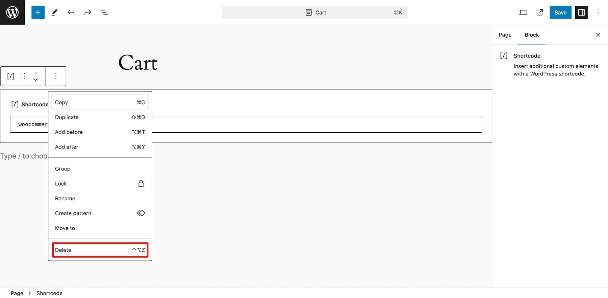The height and width of the screenshot is (298, 608).
Task: Toggle the Settings sidebar panel
Action: (x=581, y=12)
